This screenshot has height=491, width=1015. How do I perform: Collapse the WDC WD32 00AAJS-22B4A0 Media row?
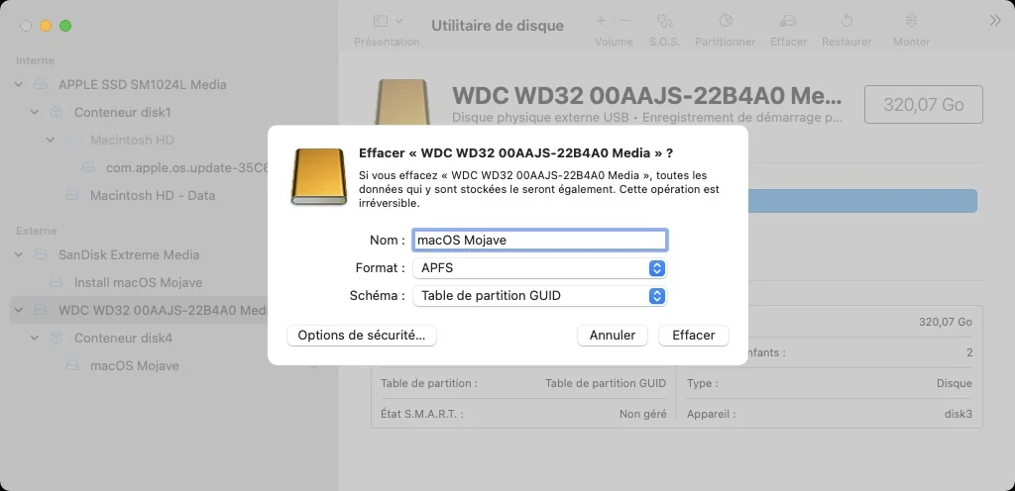(x=19, y=310)
